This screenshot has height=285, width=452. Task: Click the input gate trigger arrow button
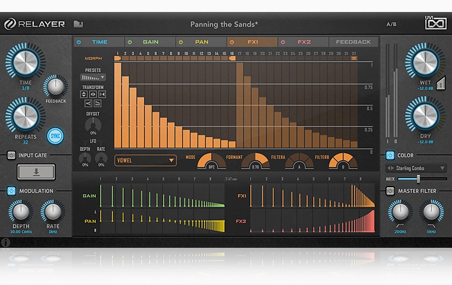click(36, 172)
